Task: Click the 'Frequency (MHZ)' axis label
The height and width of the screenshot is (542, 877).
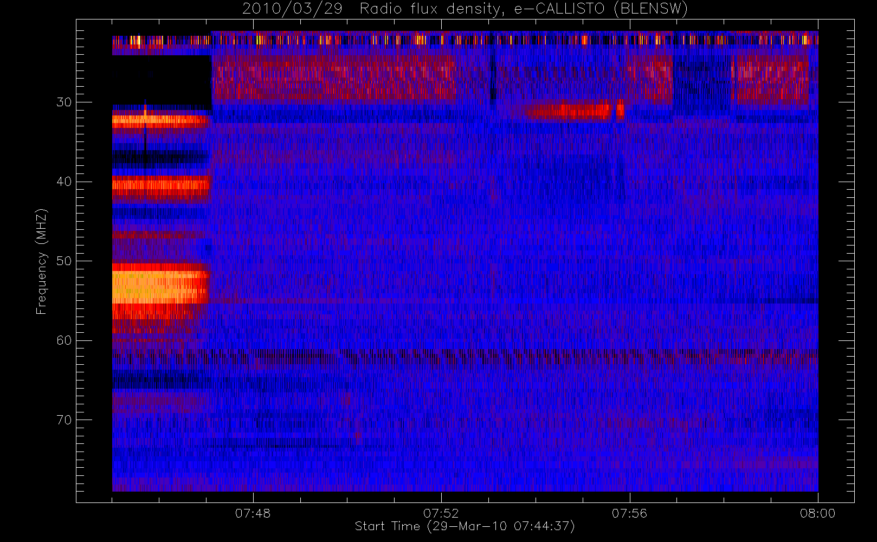Action: [41, 261]
